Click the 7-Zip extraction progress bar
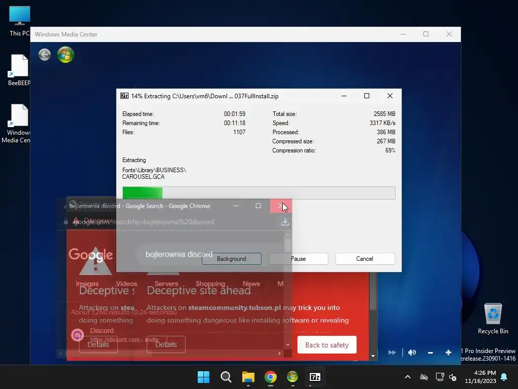The height and width of the screenshot is (389, 518). (x=258, y=193)
